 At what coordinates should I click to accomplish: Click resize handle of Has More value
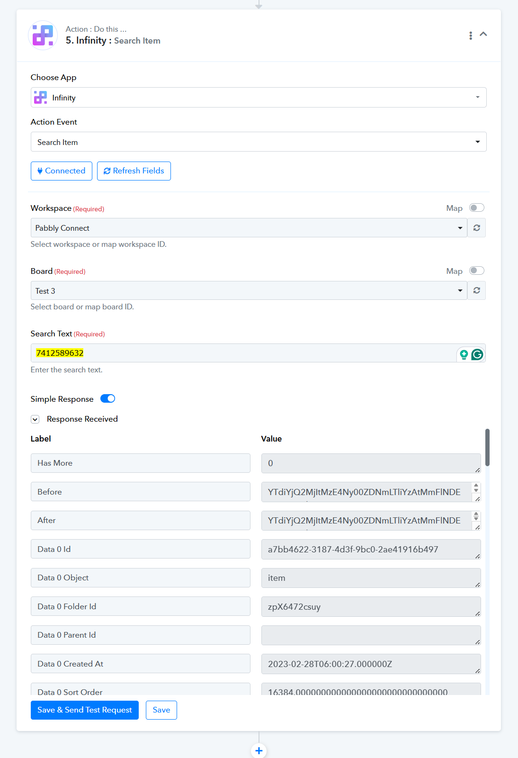pos(477,470)
